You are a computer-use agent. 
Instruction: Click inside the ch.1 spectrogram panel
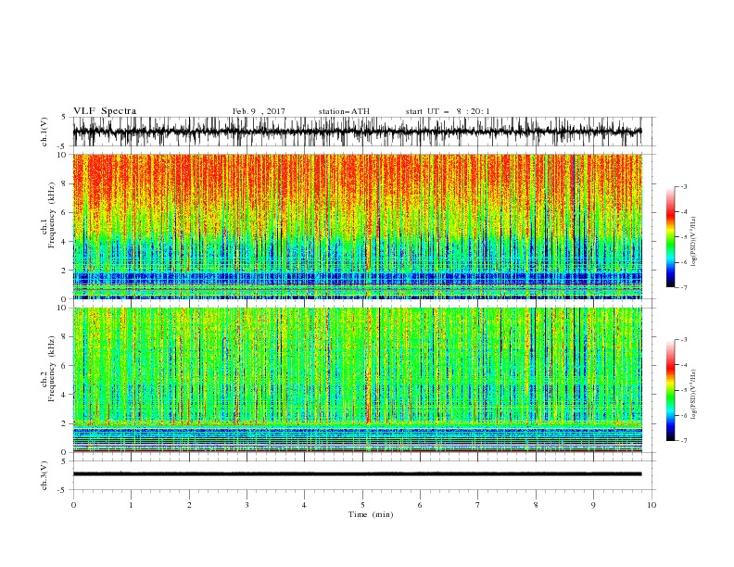[357, 226]
